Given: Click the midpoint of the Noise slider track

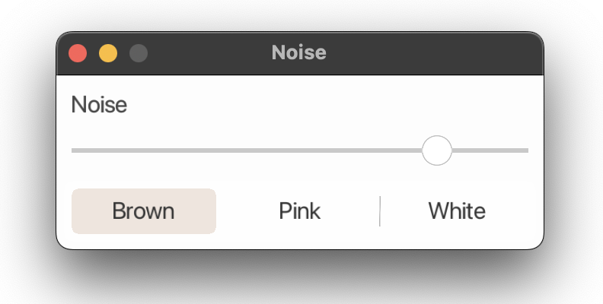Looking at the screenshot, I should pyautogui.click(x=300, y=150).
